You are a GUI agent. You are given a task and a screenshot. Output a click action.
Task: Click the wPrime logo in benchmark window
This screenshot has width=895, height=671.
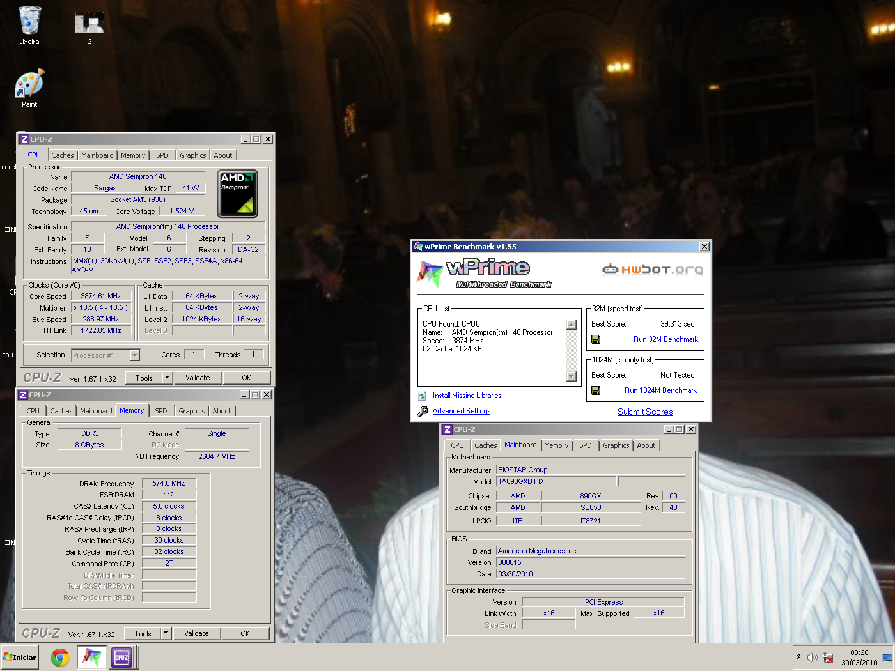click(483, 272)
